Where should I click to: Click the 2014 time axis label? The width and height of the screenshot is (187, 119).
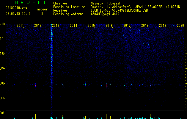pyautogui.click(x=73, y=26)
